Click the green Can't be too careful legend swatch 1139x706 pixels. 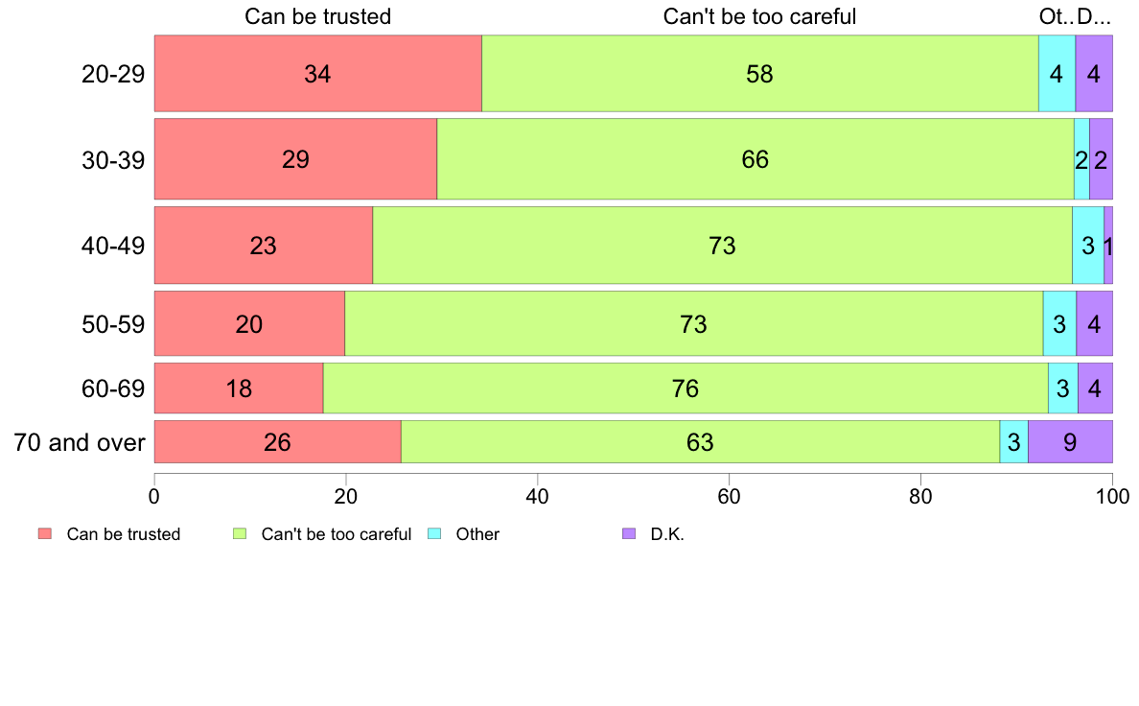[x=240, y=533]
